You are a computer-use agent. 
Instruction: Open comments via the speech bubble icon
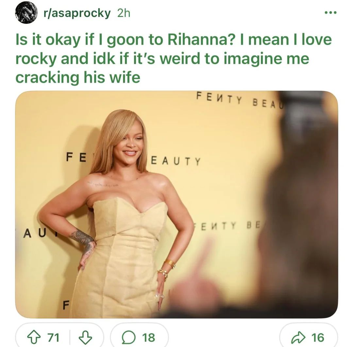point(128,337)
